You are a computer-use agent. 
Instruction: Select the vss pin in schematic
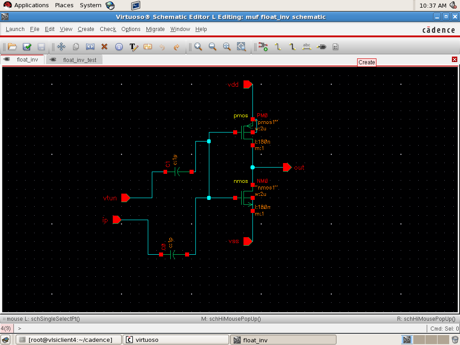coord(248,241)
